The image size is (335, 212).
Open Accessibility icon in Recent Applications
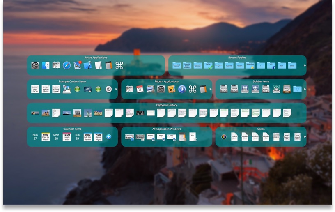click(182, 89)
